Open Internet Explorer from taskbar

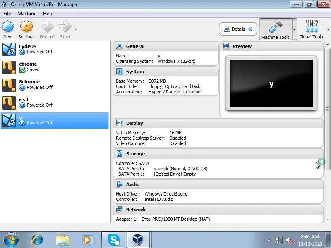click(37, 240)
